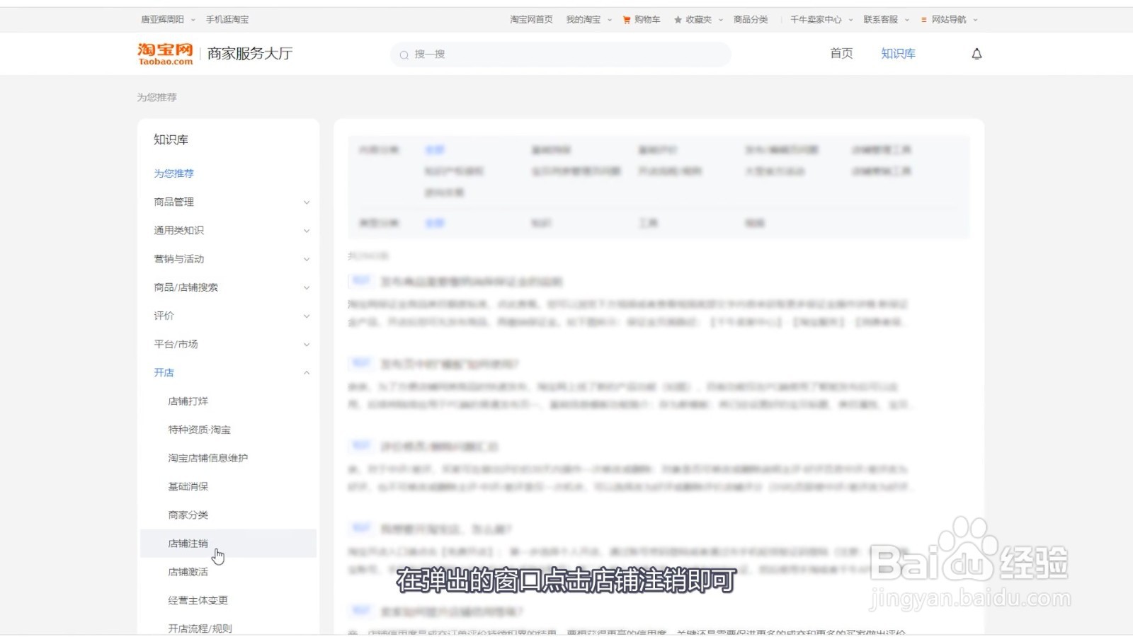The width and height of the screenshot is (1133, 637).
Task: Open the 唐亚辉周阳 account dropdown
Action: [x=168, y=20]
